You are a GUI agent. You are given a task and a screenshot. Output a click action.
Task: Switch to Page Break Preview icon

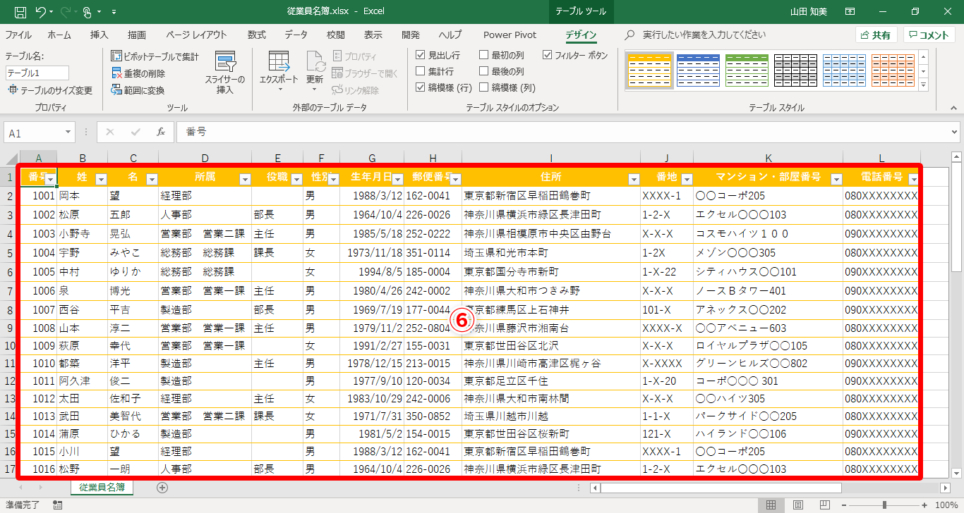(824, 505)
